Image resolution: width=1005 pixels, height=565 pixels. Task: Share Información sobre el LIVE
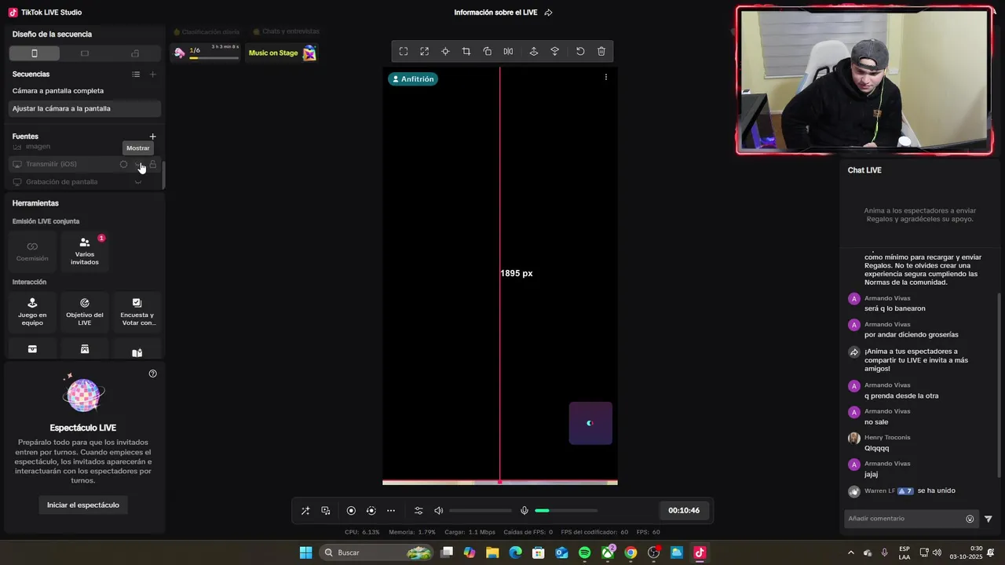tap(548, 13)
